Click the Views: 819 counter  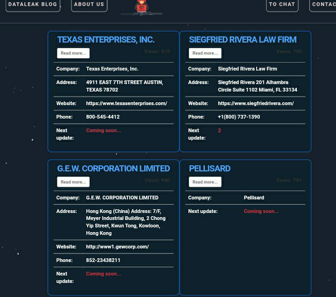click(157, 51)
